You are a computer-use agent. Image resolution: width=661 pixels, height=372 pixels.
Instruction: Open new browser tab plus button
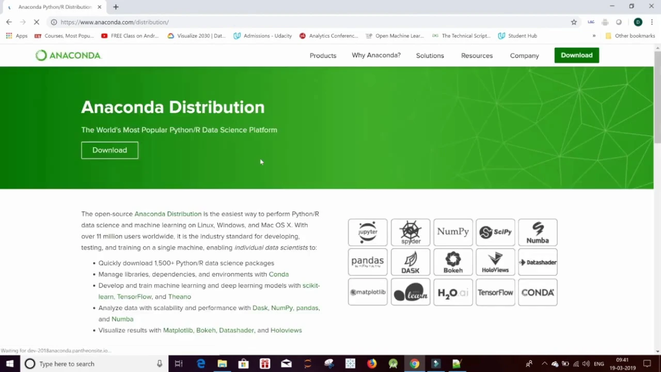(116, 7)
